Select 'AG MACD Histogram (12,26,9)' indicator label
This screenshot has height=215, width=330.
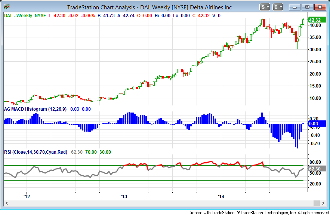pos(36,109)
